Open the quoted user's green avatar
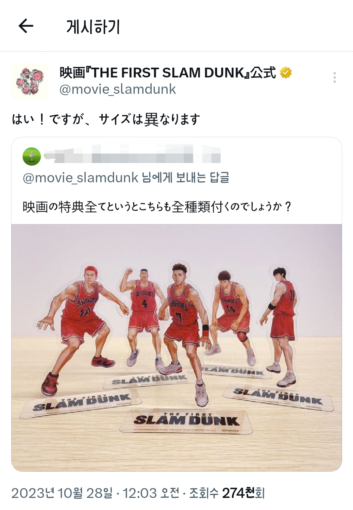Image resolution: width=353 pixels, height=510 pixels. coord(32,156)
